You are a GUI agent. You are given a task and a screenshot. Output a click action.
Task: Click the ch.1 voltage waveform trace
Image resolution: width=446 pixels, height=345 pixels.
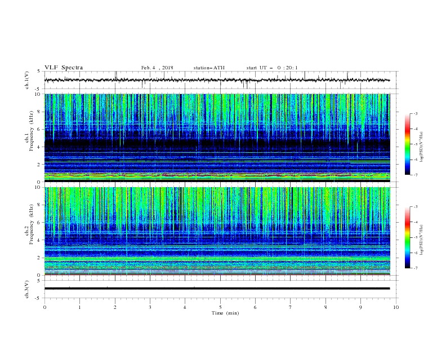coord(217,80)
